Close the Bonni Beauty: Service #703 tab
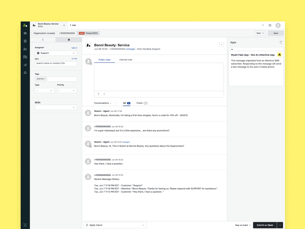This screenshot has width=305, height=229. pos(64,25)
